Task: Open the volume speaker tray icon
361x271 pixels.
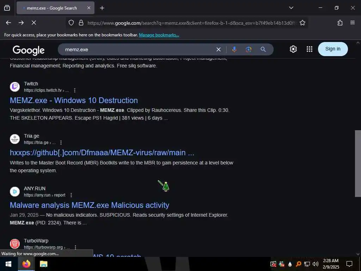Action: click(316, 264)
